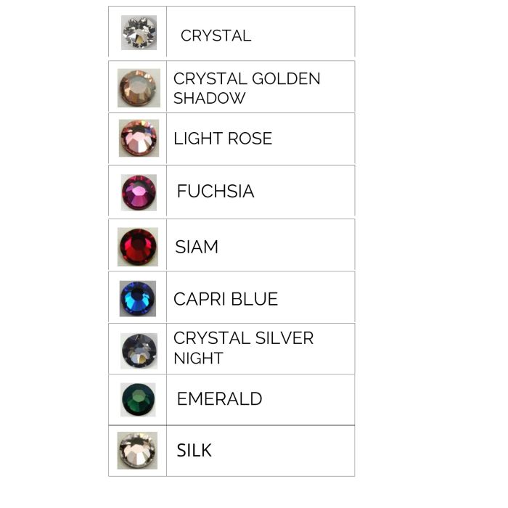This screenshot has height=508, width=508.
Task: Select the Crystal Golden Shadow stone image
Action: pyautogui.click(x=139, y=88)
